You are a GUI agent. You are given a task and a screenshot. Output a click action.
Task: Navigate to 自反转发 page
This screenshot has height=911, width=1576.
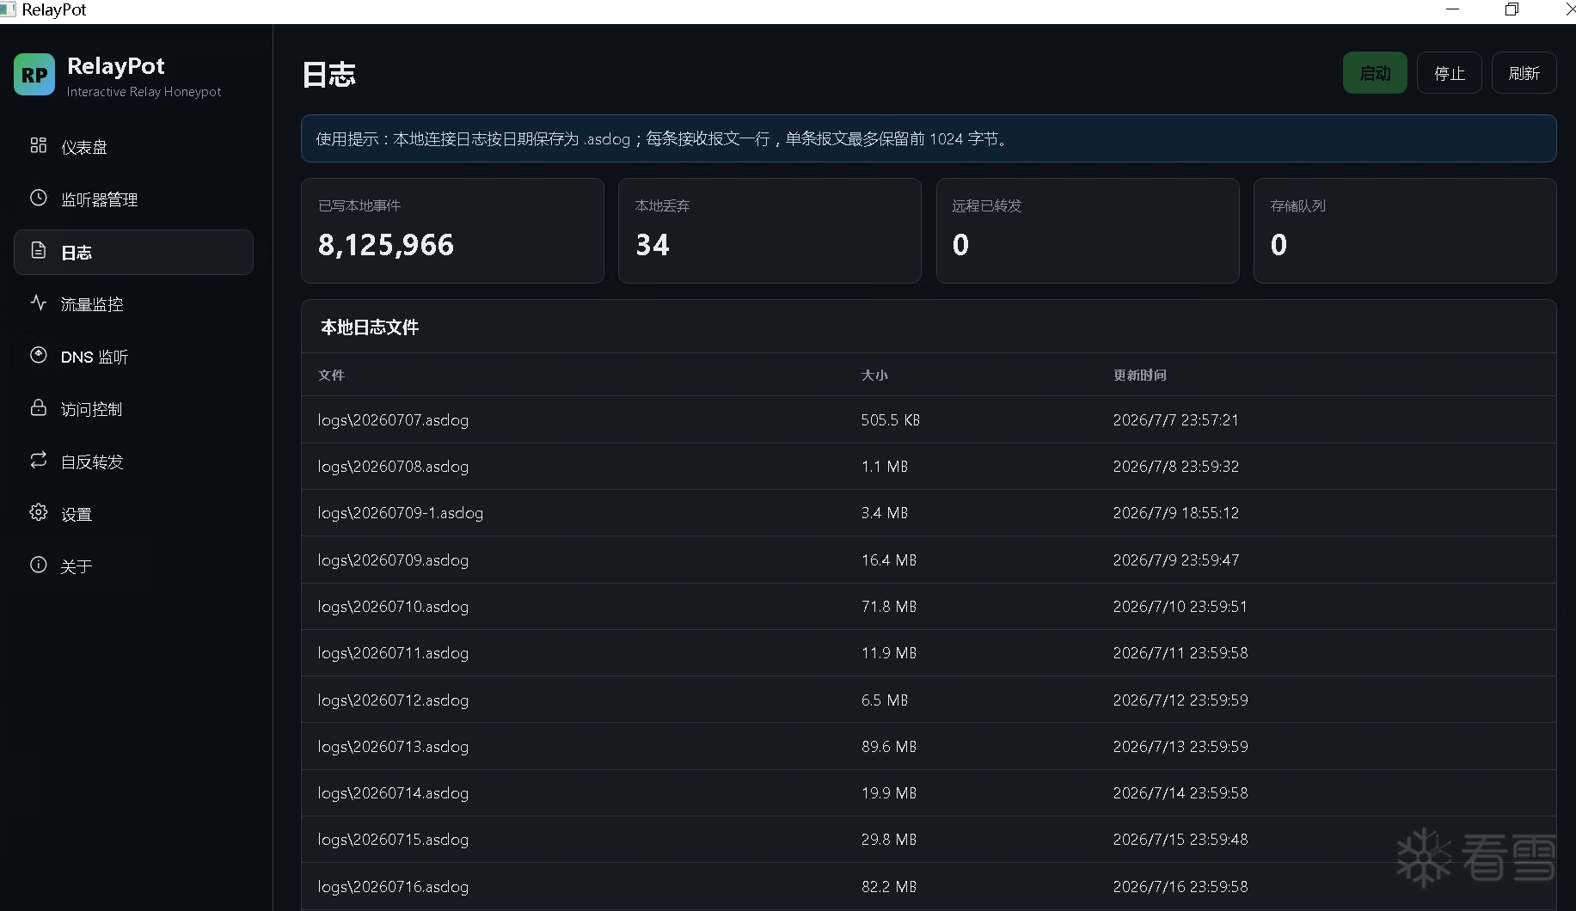pos(133,462)
